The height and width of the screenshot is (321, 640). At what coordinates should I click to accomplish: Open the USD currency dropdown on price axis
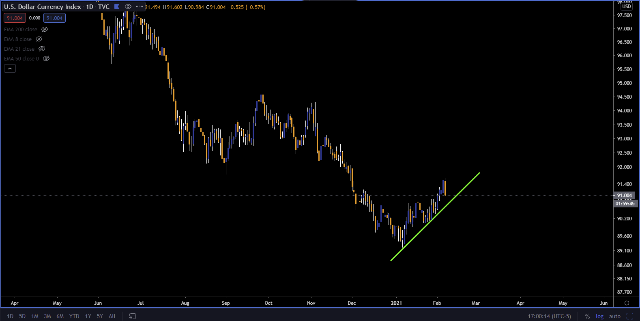click(x=627, y=6)
